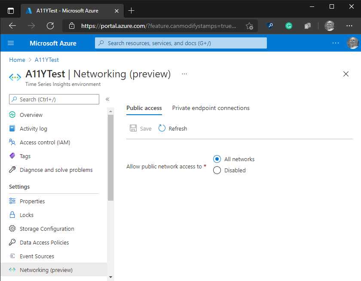Screen dimensions: 361x281
Task: Click the Tags icon in the sidebar
Action: [x=12, y=156]
